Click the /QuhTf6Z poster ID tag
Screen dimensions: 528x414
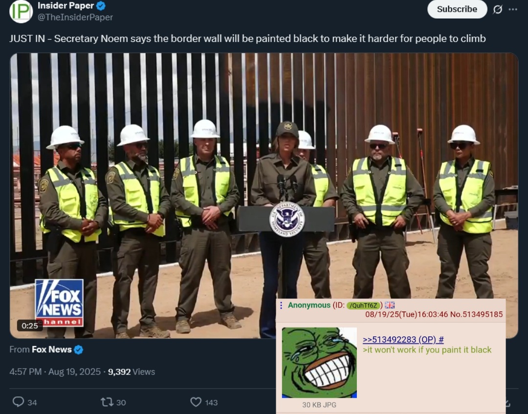tap(364, 305)
